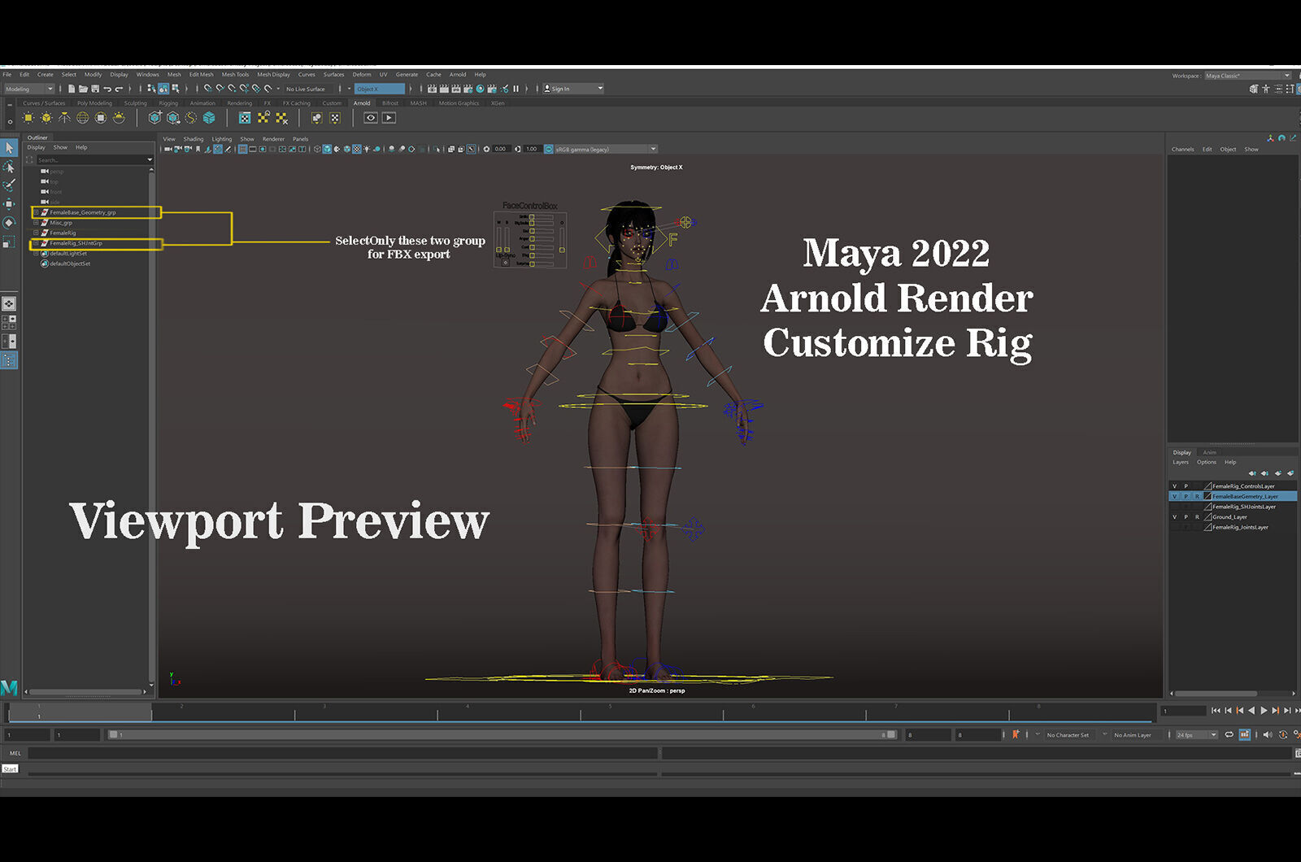Image resolution: width=1301 pixels, height=862 pixels.
Task: Click Four View layout icon
Action: (x=9, y=322)
